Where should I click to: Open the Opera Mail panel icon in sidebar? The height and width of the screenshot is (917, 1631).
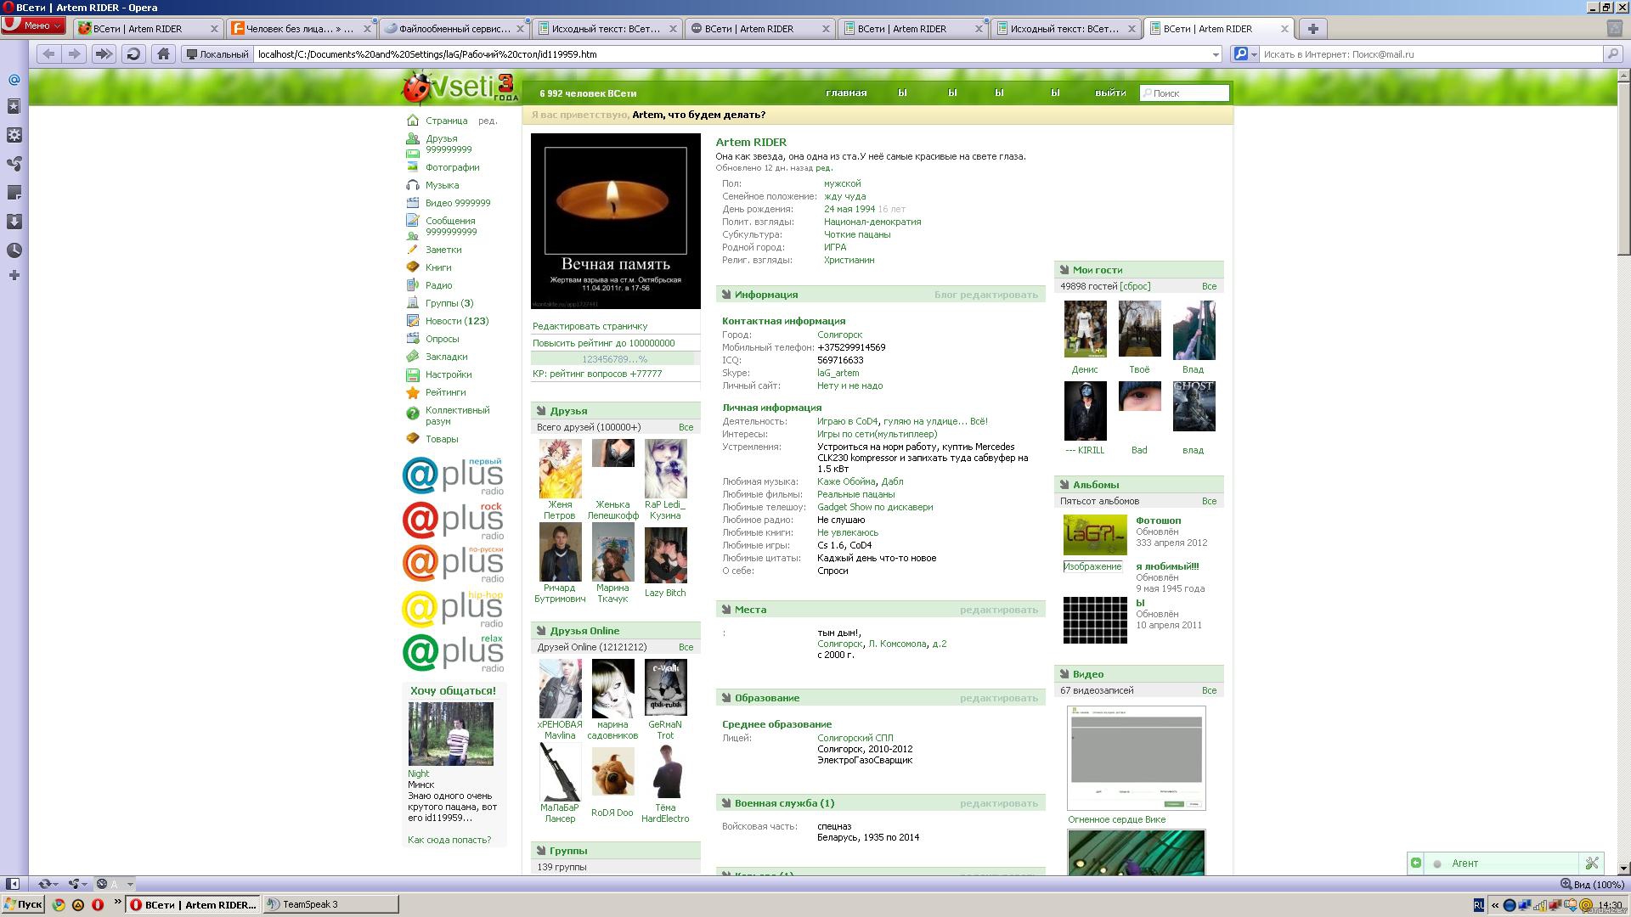14,79
